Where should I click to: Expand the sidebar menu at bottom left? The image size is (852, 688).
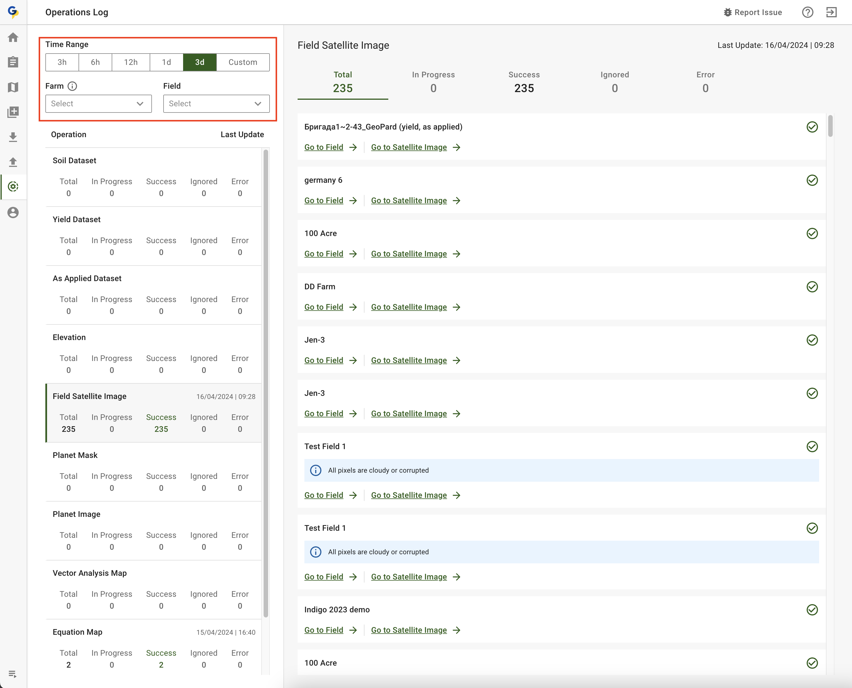12,674
